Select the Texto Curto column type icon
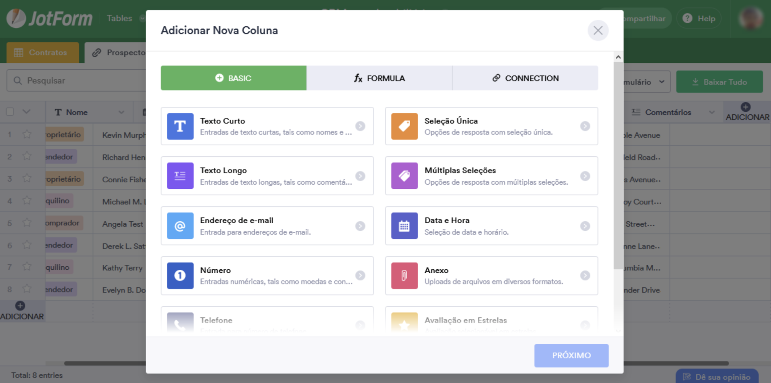This screenshot has width=771, height=383. pos(180,126)
